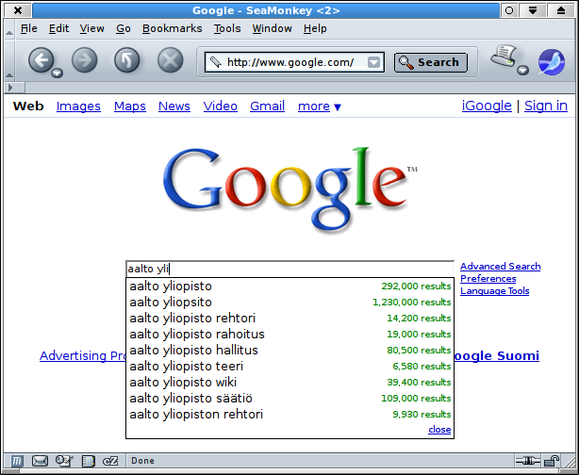Click the security padlock icon
Screen dimensions: 579x475
coord(552,461)
